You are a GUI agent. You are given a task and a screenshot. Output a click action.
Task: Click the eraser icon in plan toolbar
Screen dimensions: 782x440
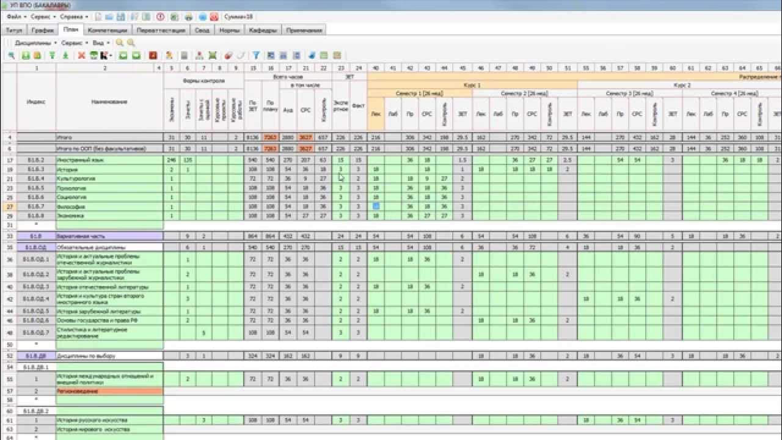tap(228, 55)
